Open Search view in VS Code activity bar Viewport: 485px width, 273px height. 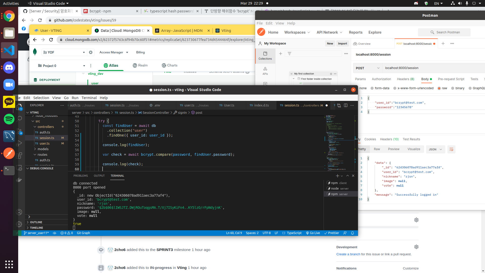pos(19,118)
